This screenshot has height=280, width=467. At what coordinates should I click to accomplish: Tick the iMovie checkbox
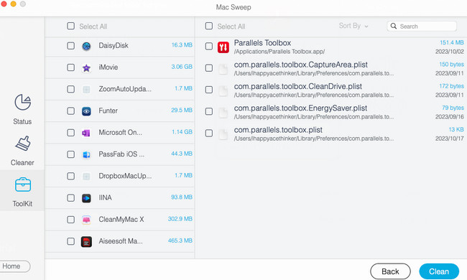coord(71,67)
